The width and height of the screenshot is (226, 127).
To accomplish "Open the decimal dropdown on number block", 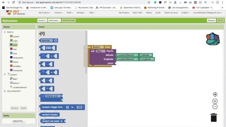I will (x=47, y=41).
